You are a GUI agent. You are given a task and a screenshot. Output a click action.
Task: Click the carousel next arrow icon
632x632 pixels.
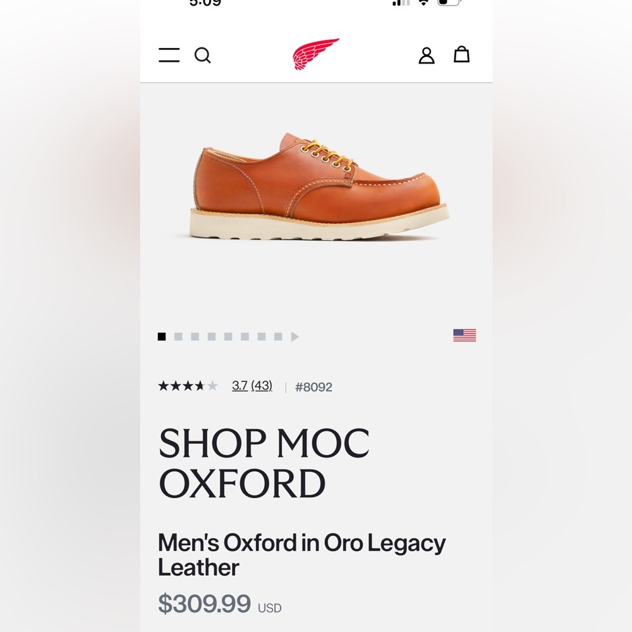[x=295, y=336]
